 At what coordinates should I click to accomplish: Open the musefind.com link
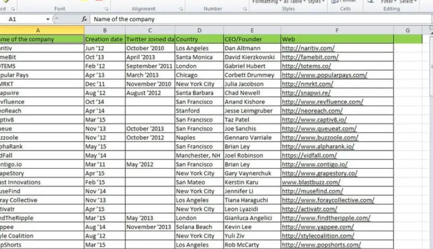(x=312, y=191)
